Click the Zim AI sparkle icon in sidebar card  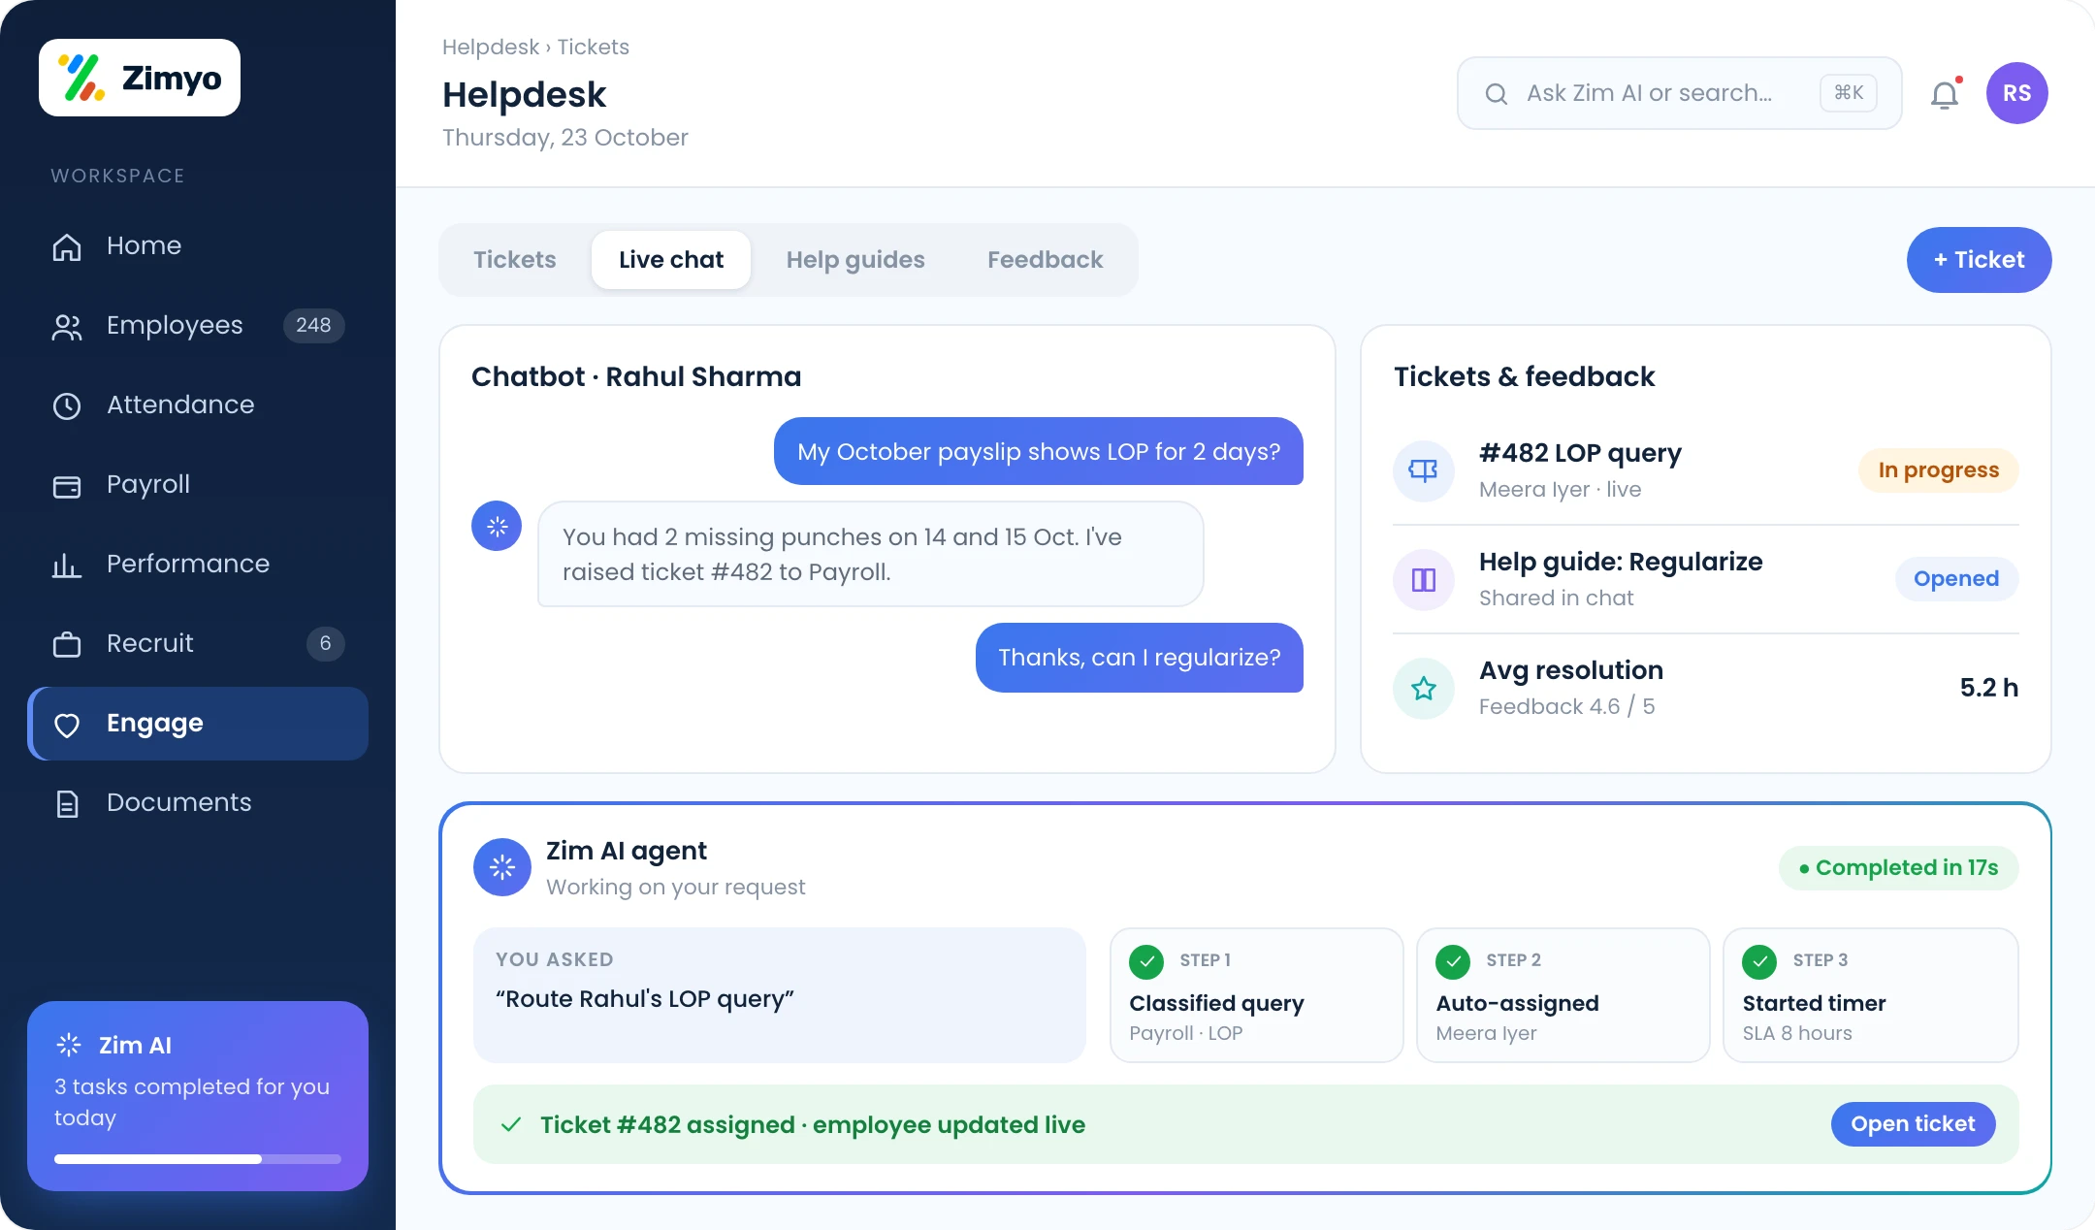[x=69, y=1045]
